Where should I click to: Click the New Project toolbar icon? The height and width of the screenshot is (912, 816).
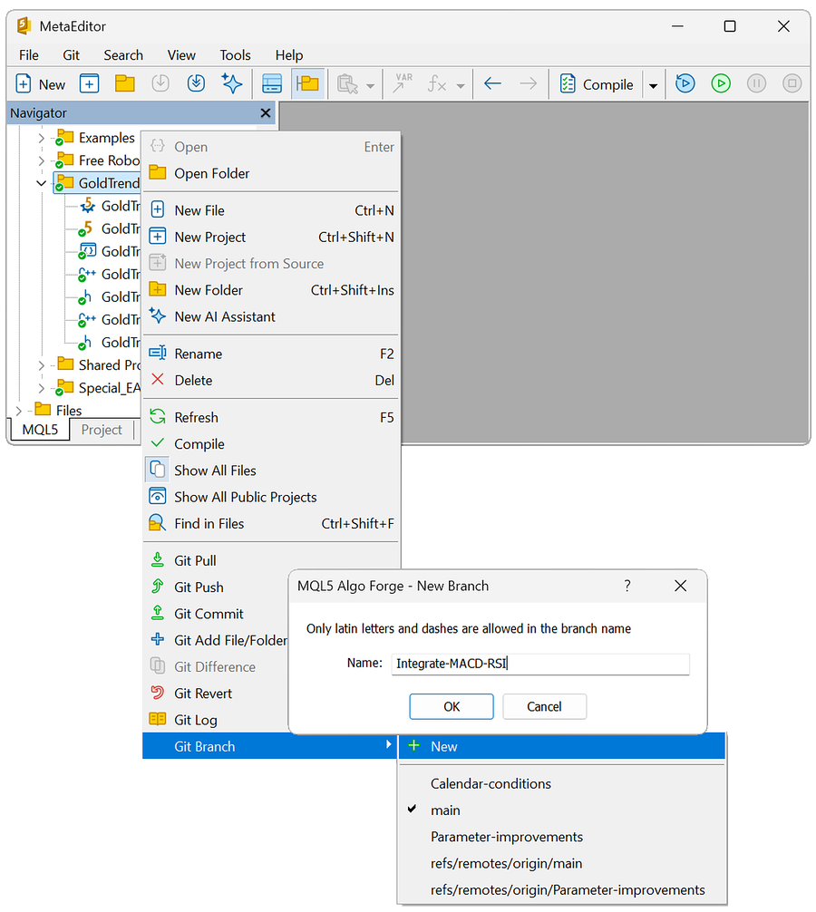pyautogui.click(x=89, y=83)
